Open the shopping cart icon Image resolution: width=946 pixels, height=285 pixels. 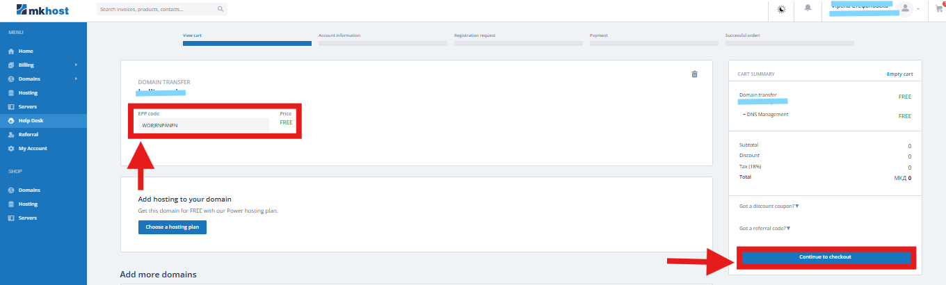pyautogui.click(x=940, y=9)
